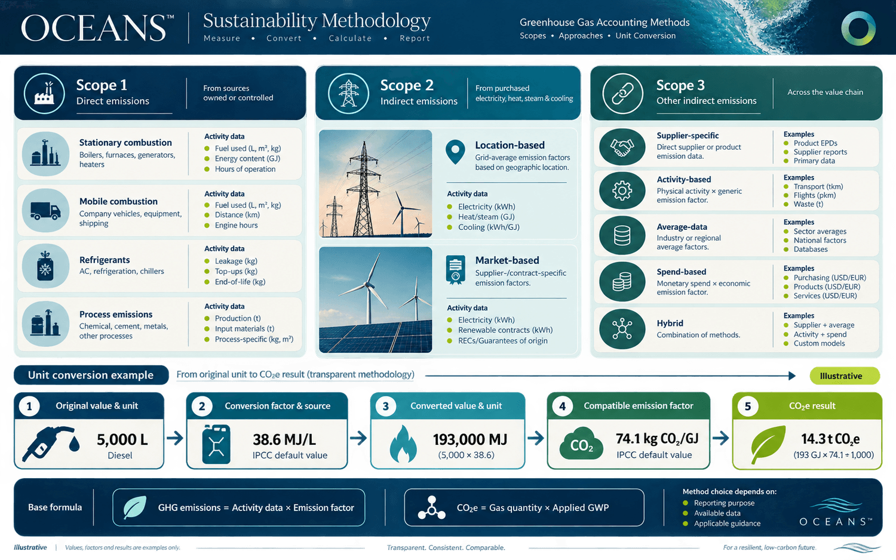Click the diesel fuel nozzle icon
The width and height of the screenshot is (896, 560).
[51, 444]
